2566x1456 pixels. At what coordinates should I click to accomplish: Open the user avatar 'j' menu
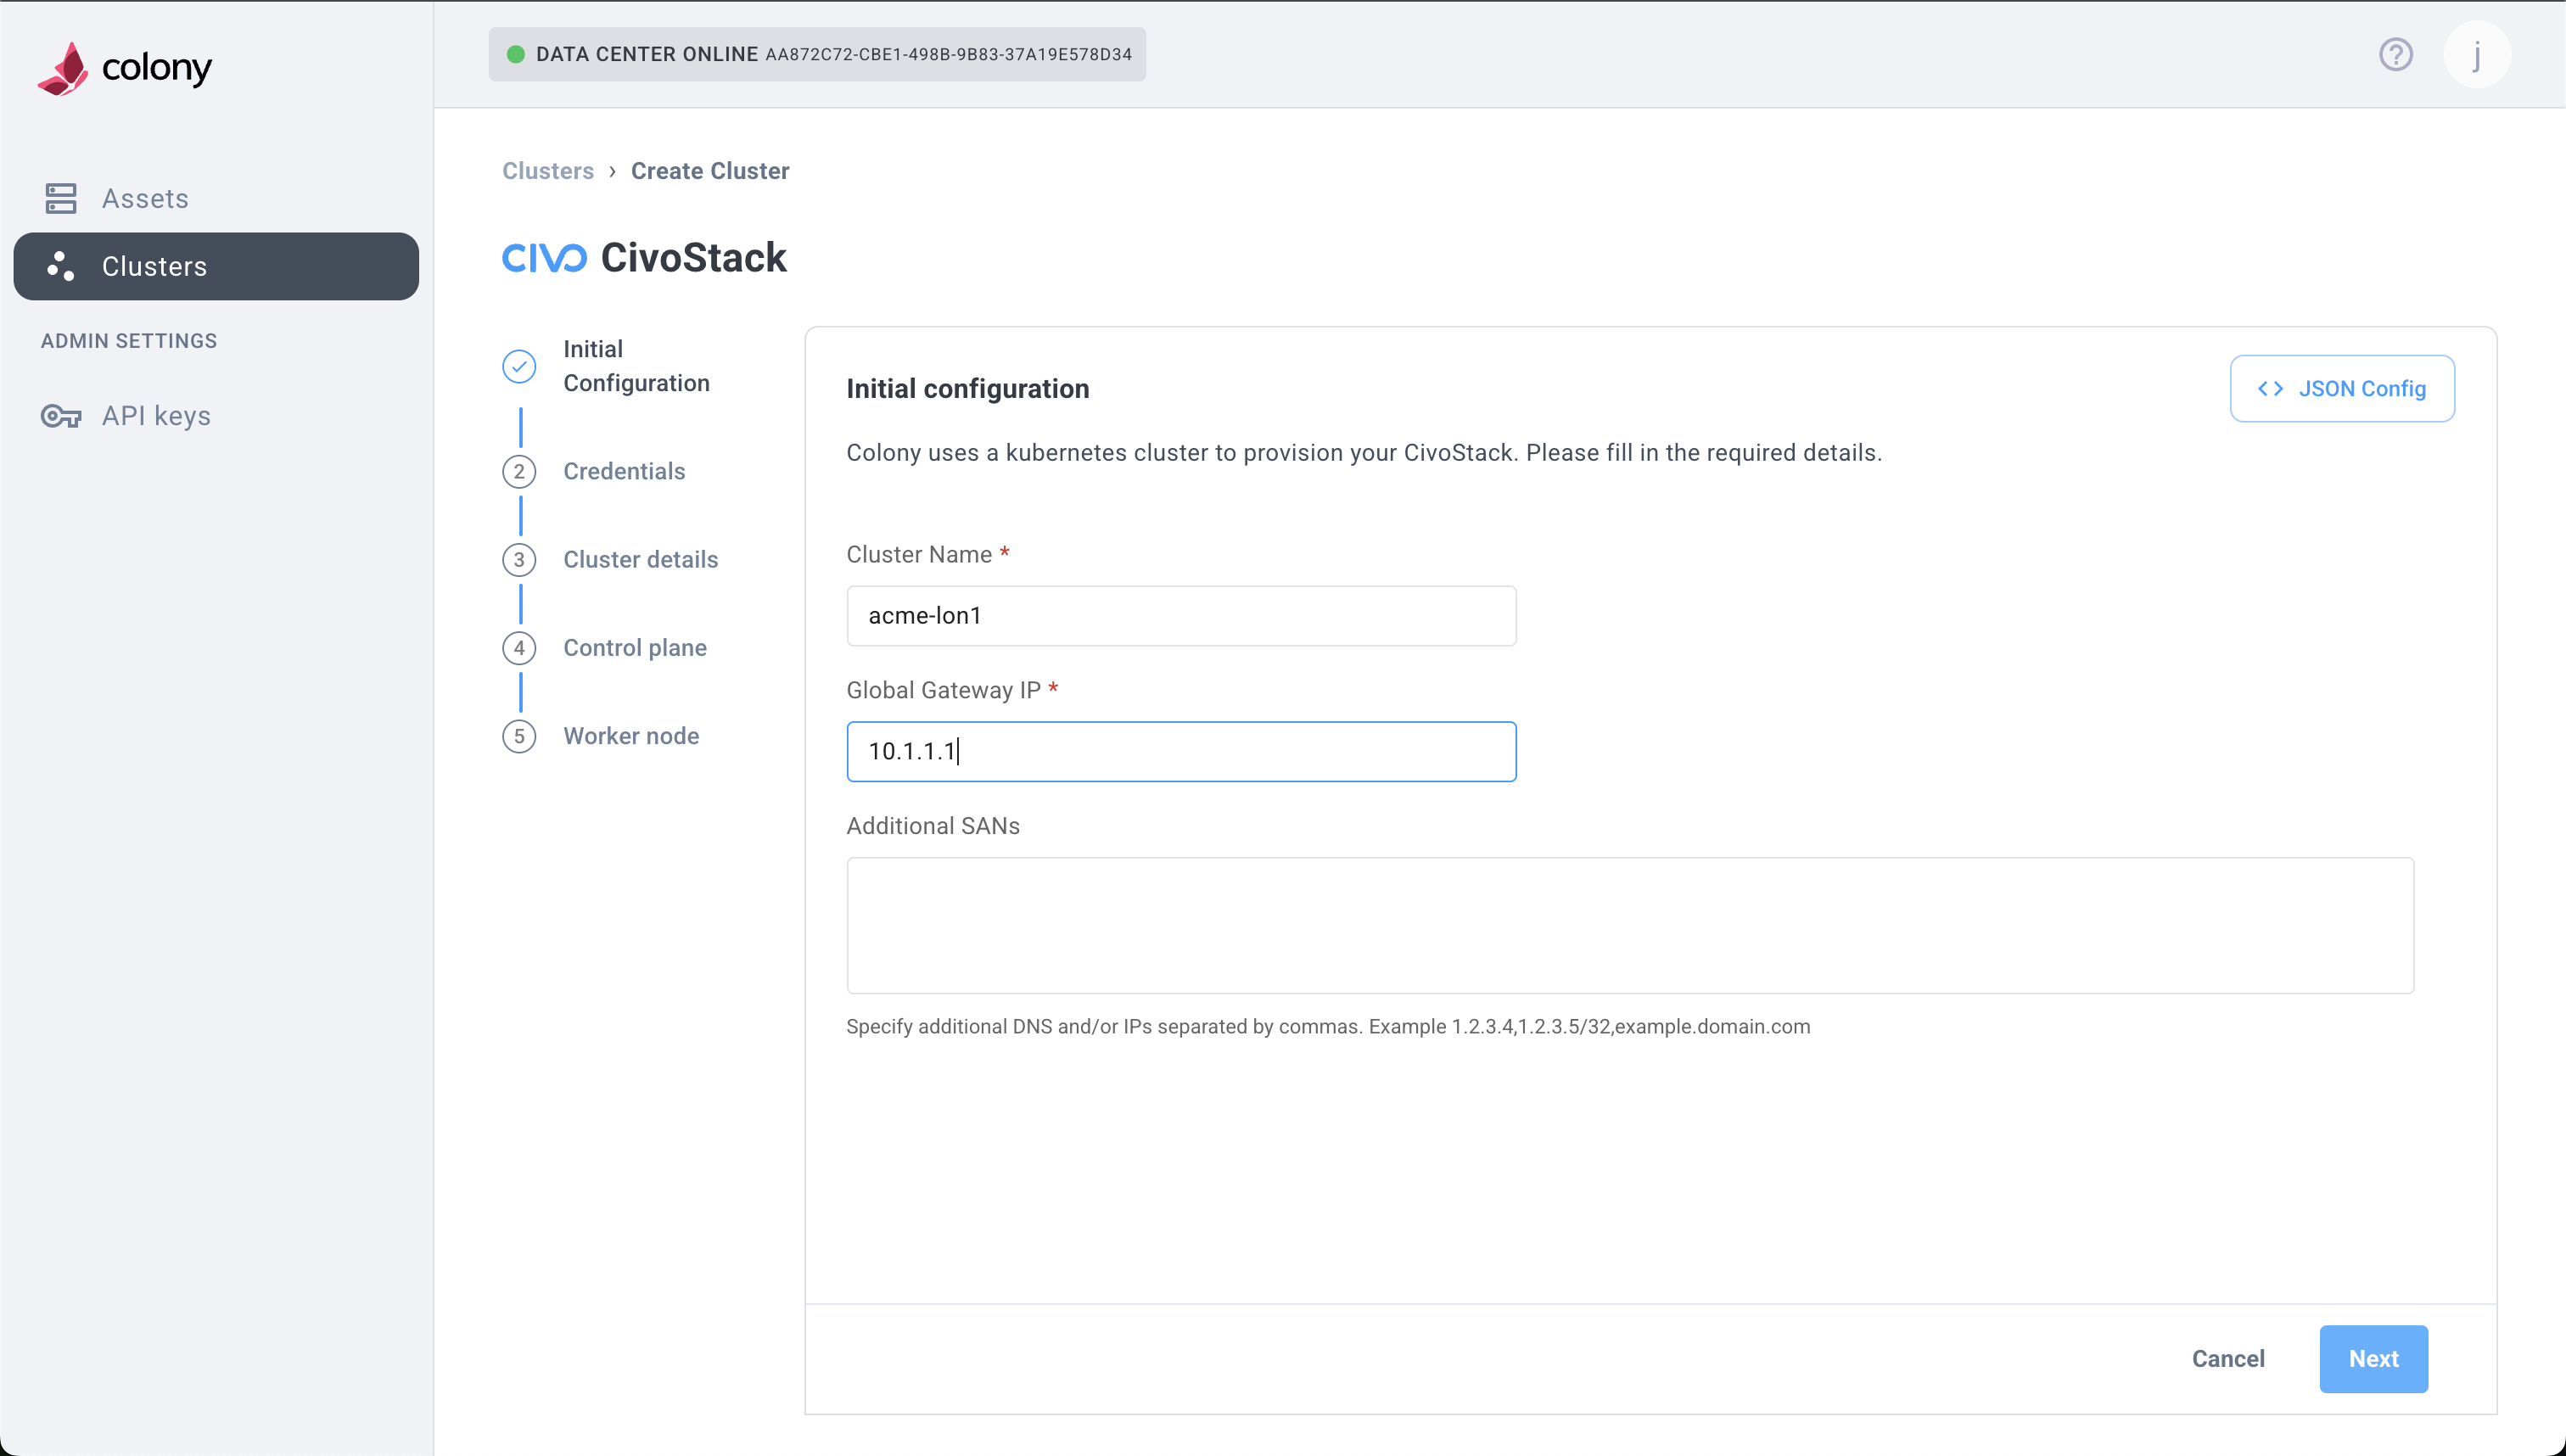2476,54
